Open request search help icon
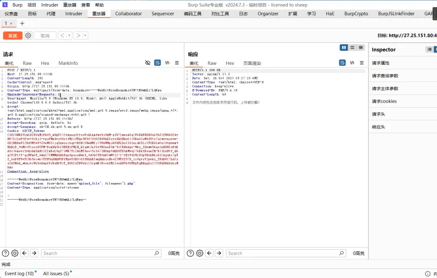The height and width of the screenshot is (278, 437). tap(5, 253)
